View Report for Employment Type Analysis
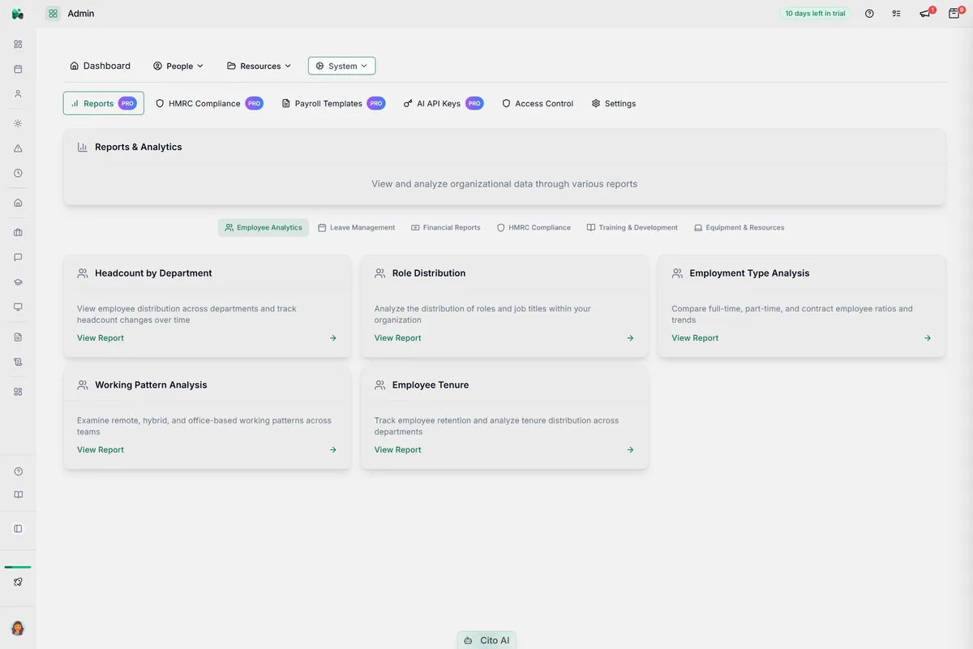 click(x=695, y=338)
